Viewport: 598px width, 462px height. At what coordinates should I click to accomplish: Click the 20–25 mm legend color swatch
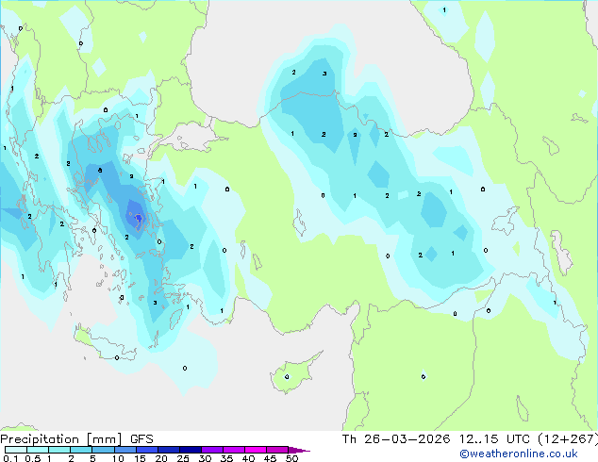(169, 450)
